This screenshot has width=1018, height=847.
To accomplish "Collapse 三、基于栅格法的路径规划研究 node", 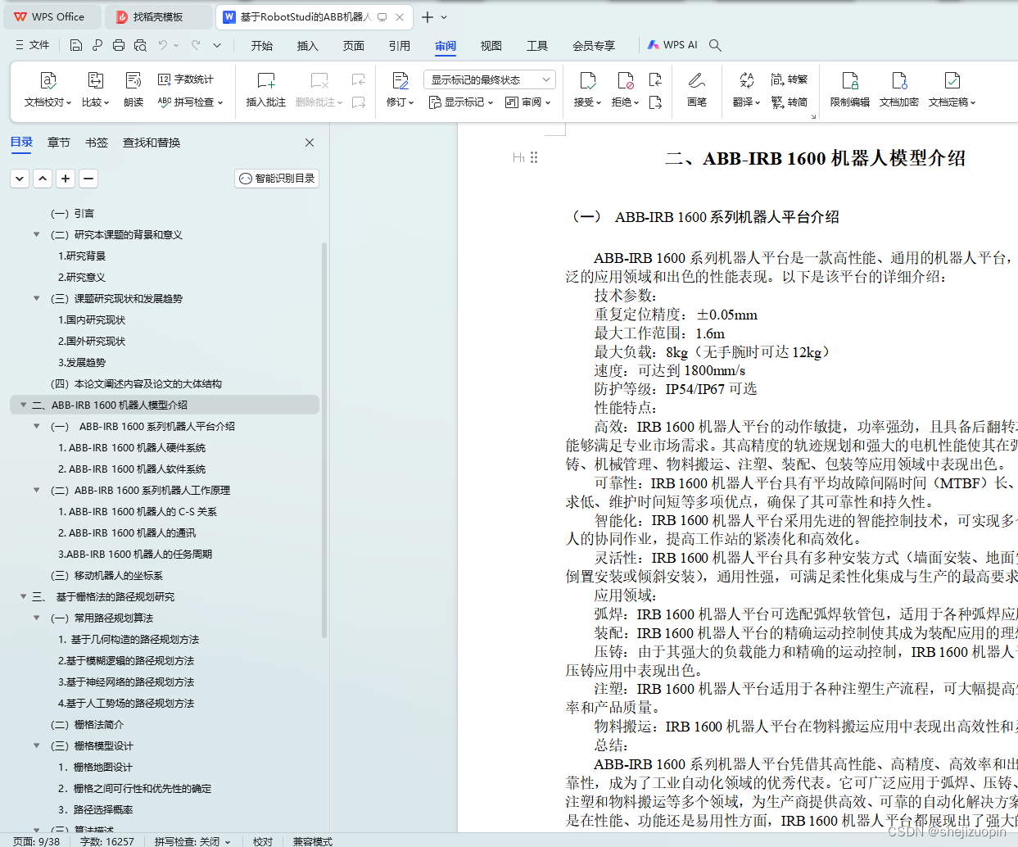I will (23, 596).
